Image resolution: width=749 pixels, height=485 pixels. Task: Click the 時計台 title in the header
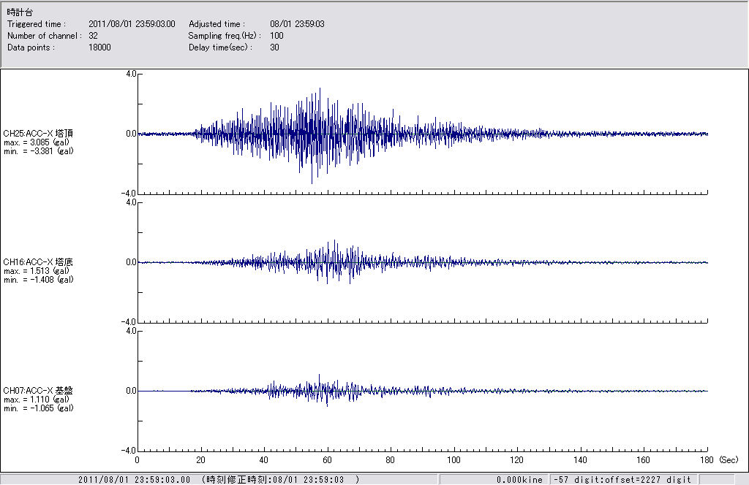pos(20,12)
